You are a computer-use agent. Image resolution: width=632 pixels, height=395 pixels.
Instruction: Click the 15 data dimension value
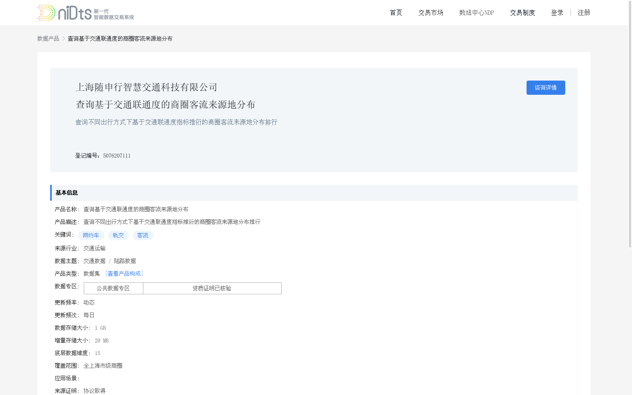(98, 353)
